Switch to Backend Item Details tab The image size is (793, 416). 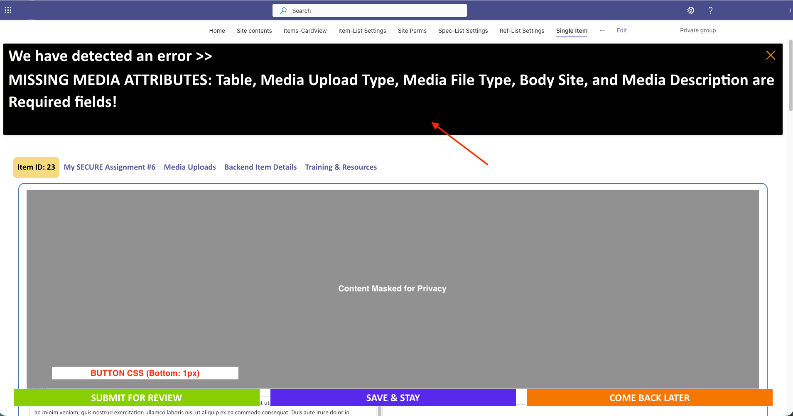point(260,167)
